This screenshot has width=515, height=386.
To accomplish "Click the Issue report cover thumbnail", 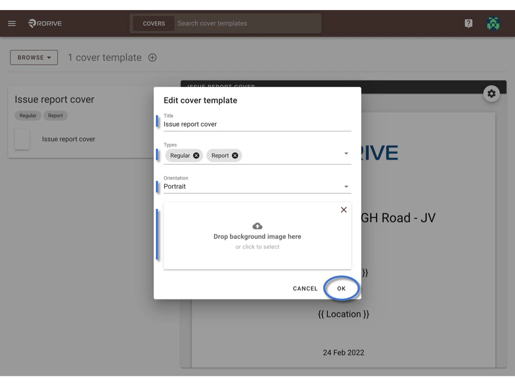I will point(22,139).
